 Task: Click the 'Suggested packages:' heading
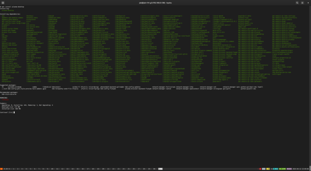(x=8, y=85)
